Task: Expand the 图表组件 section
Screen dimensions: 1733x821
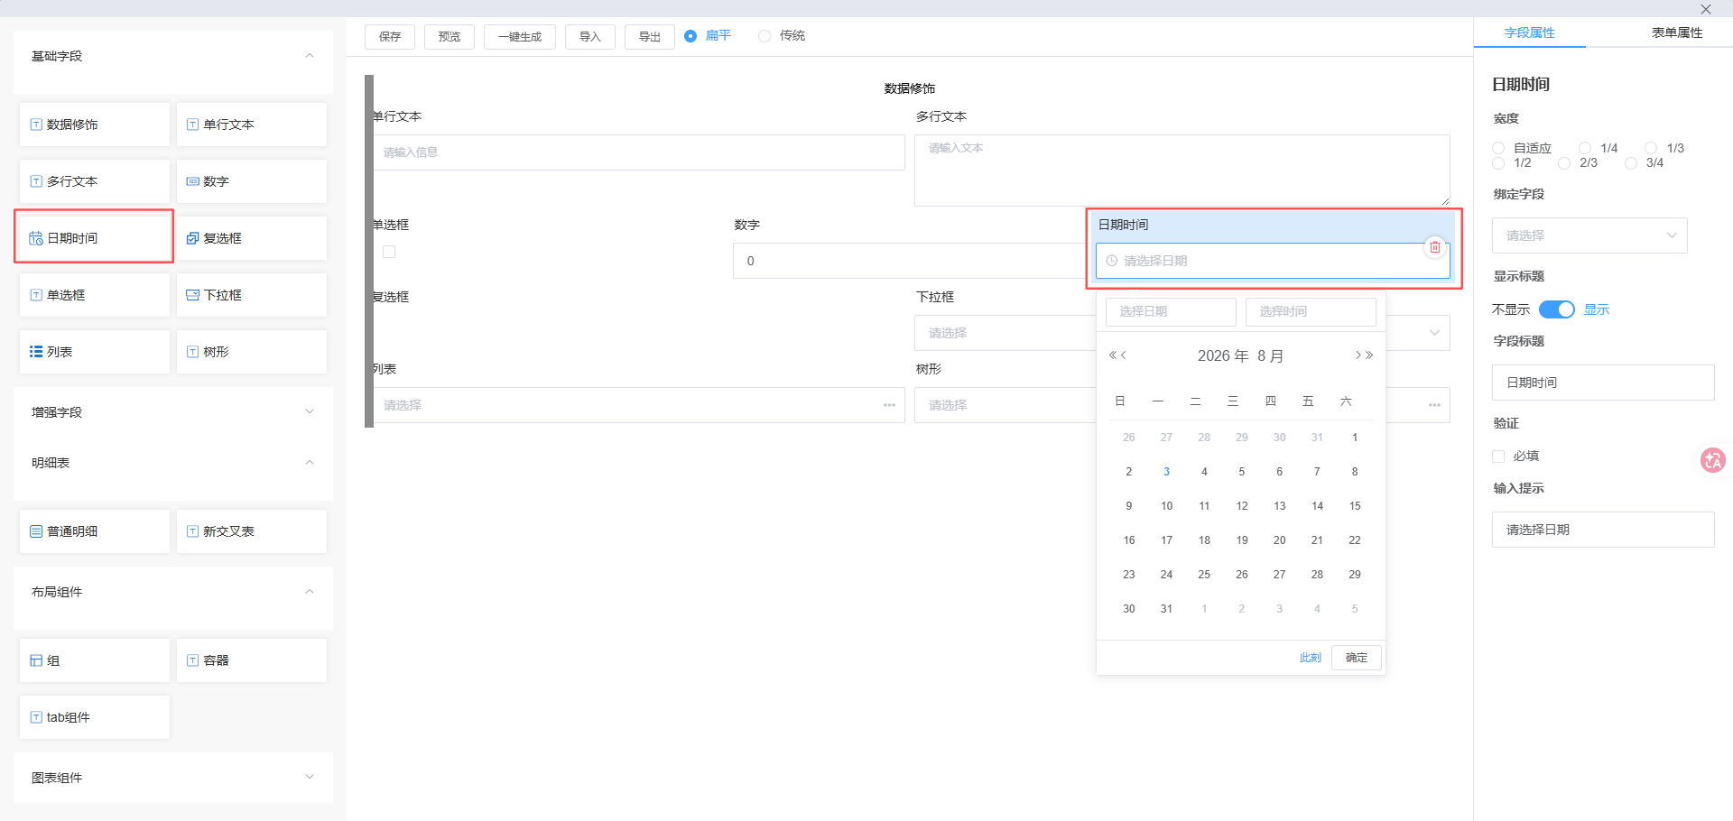Action: click(310, 777)
